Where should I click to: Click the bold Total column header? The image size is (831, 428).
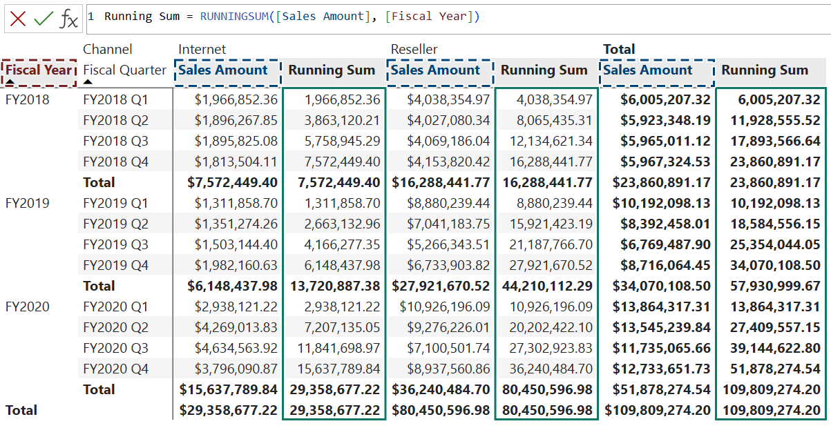click(x=618, y=49)
